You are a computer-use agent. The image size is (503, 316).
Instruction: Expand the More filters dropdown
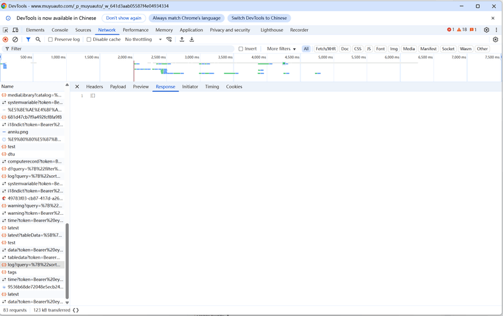click(x=281, y=49)
